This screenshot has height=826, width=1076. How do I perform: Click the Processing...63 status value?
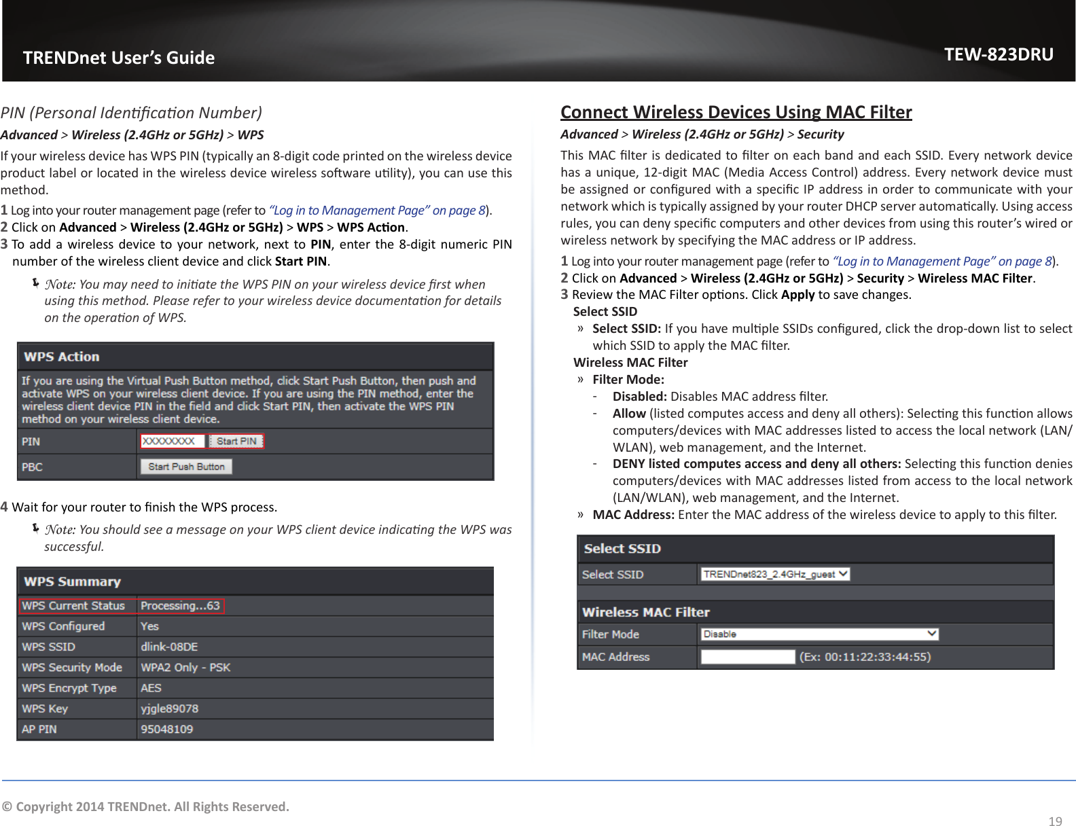(180, 606)
